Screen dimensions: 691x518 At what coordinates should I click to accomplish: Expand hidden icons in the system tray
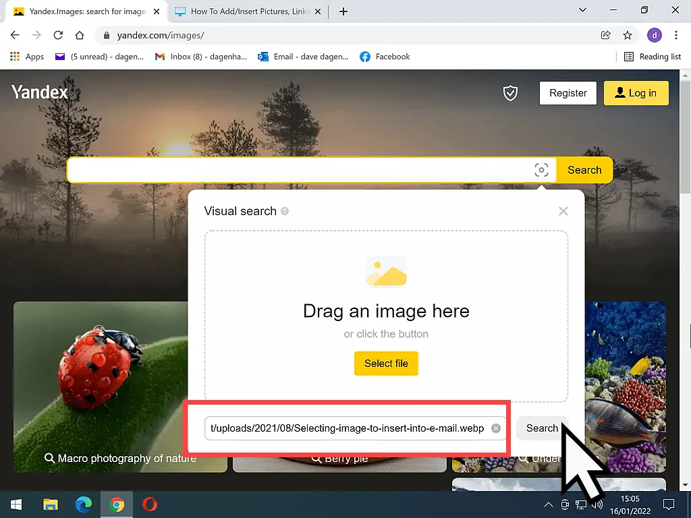pos(548,504)
